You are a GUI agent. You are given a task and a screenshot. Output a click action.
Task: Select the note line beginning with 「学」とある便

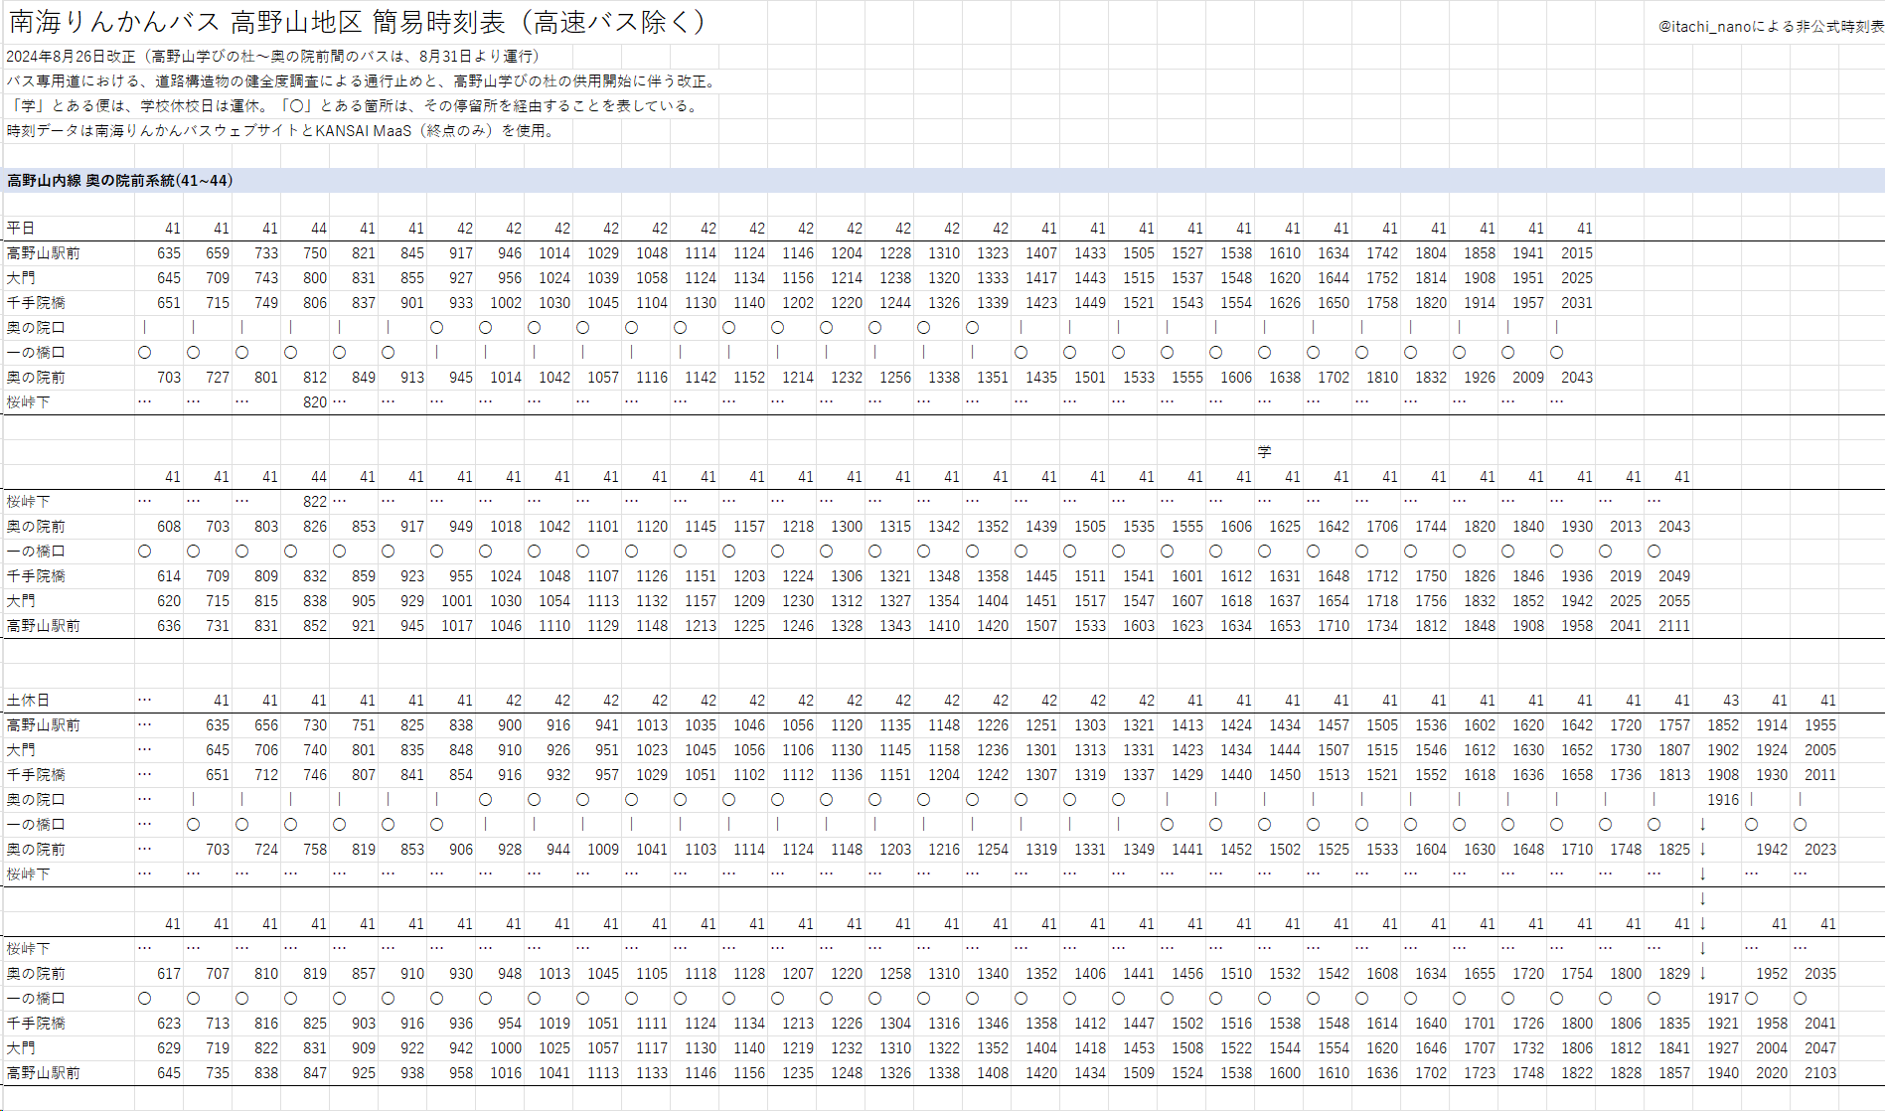[353, 106]
